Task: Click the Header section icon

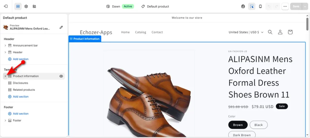Action: pyautogui.click(x=10, y=52)
